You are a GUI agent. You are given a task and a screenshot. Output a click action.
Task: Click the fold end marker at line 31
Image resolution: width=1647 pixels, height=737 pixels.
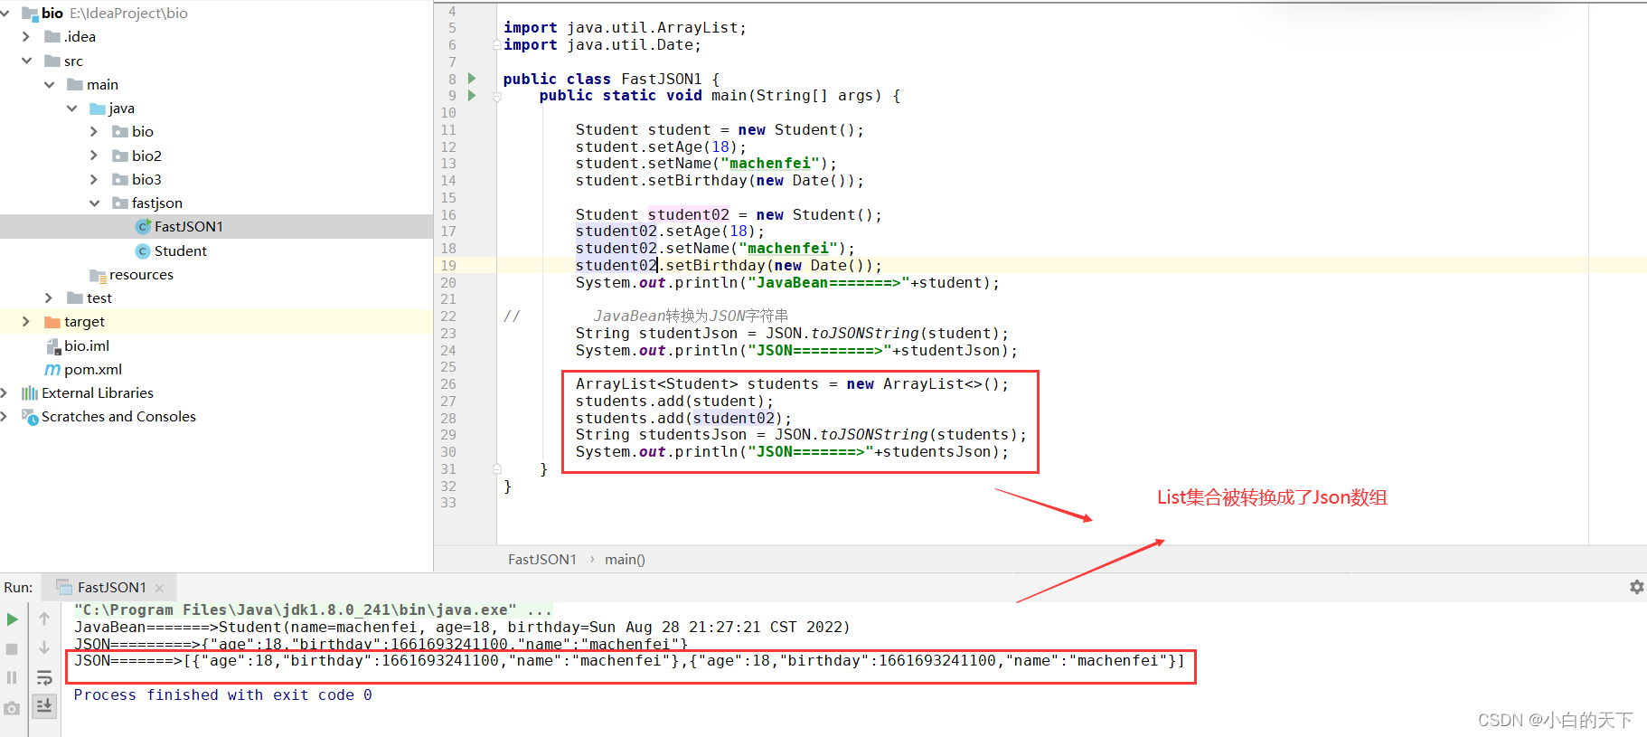496,468
